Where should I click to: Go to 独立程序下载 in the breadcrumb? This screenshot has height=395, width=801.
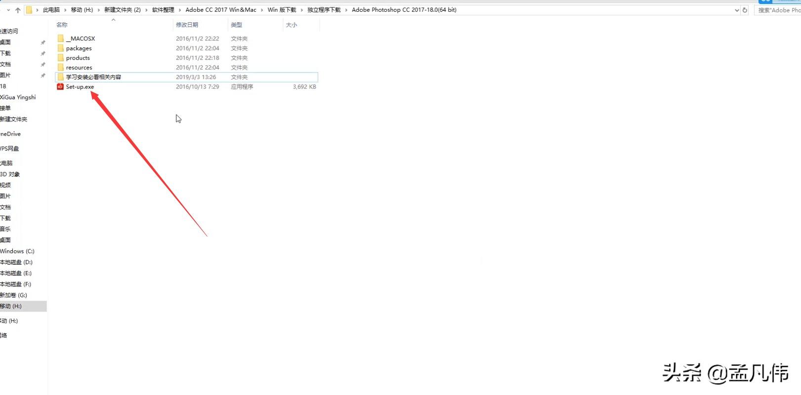coord(324,10)
